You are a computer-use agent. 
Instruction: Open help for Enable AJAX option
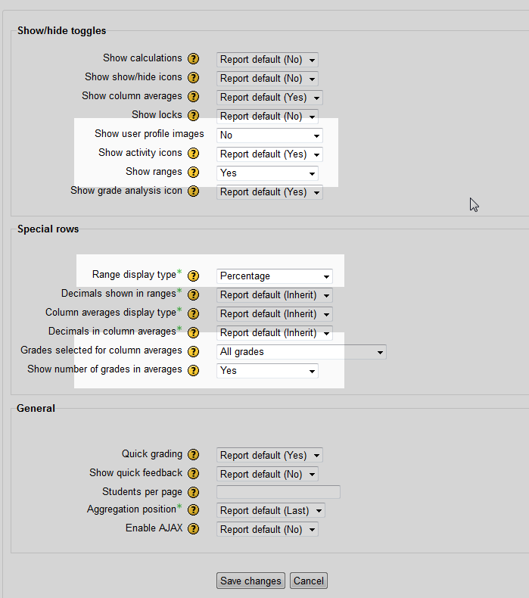(x=193, y=529)
